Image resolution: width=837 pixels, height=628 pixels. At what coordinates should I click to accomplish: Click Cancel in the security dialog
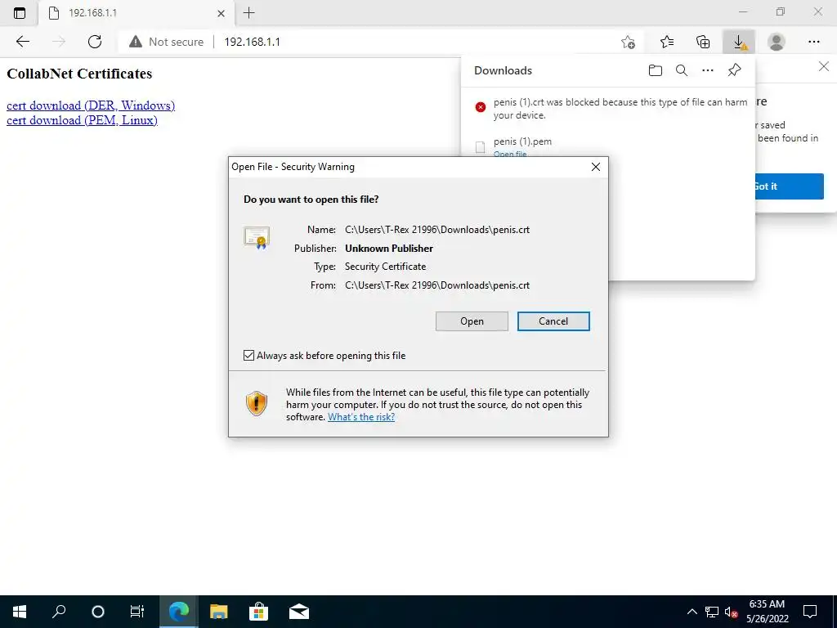(x=553, y=321)
